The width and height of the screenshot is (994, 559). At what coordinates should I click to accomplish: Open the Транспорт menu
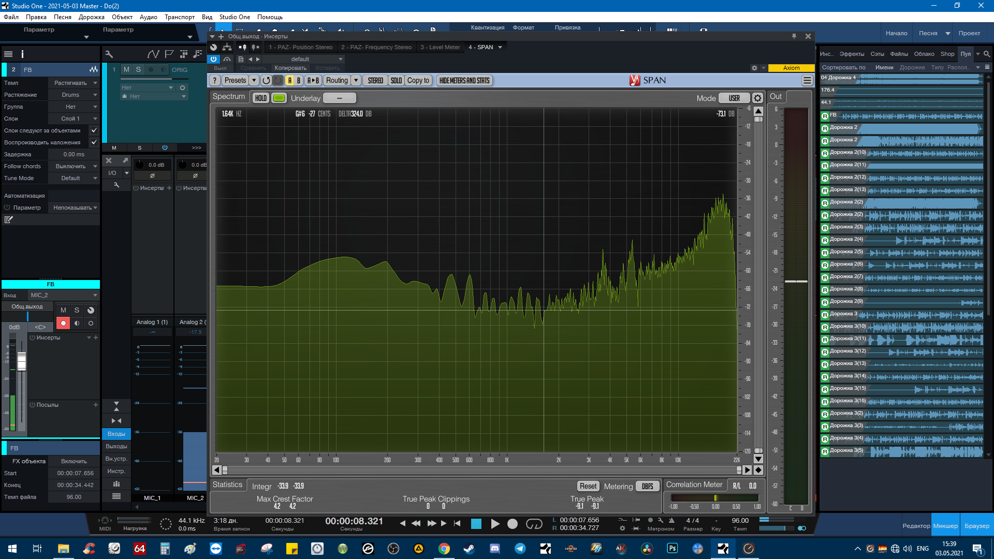tap(179, 17)
